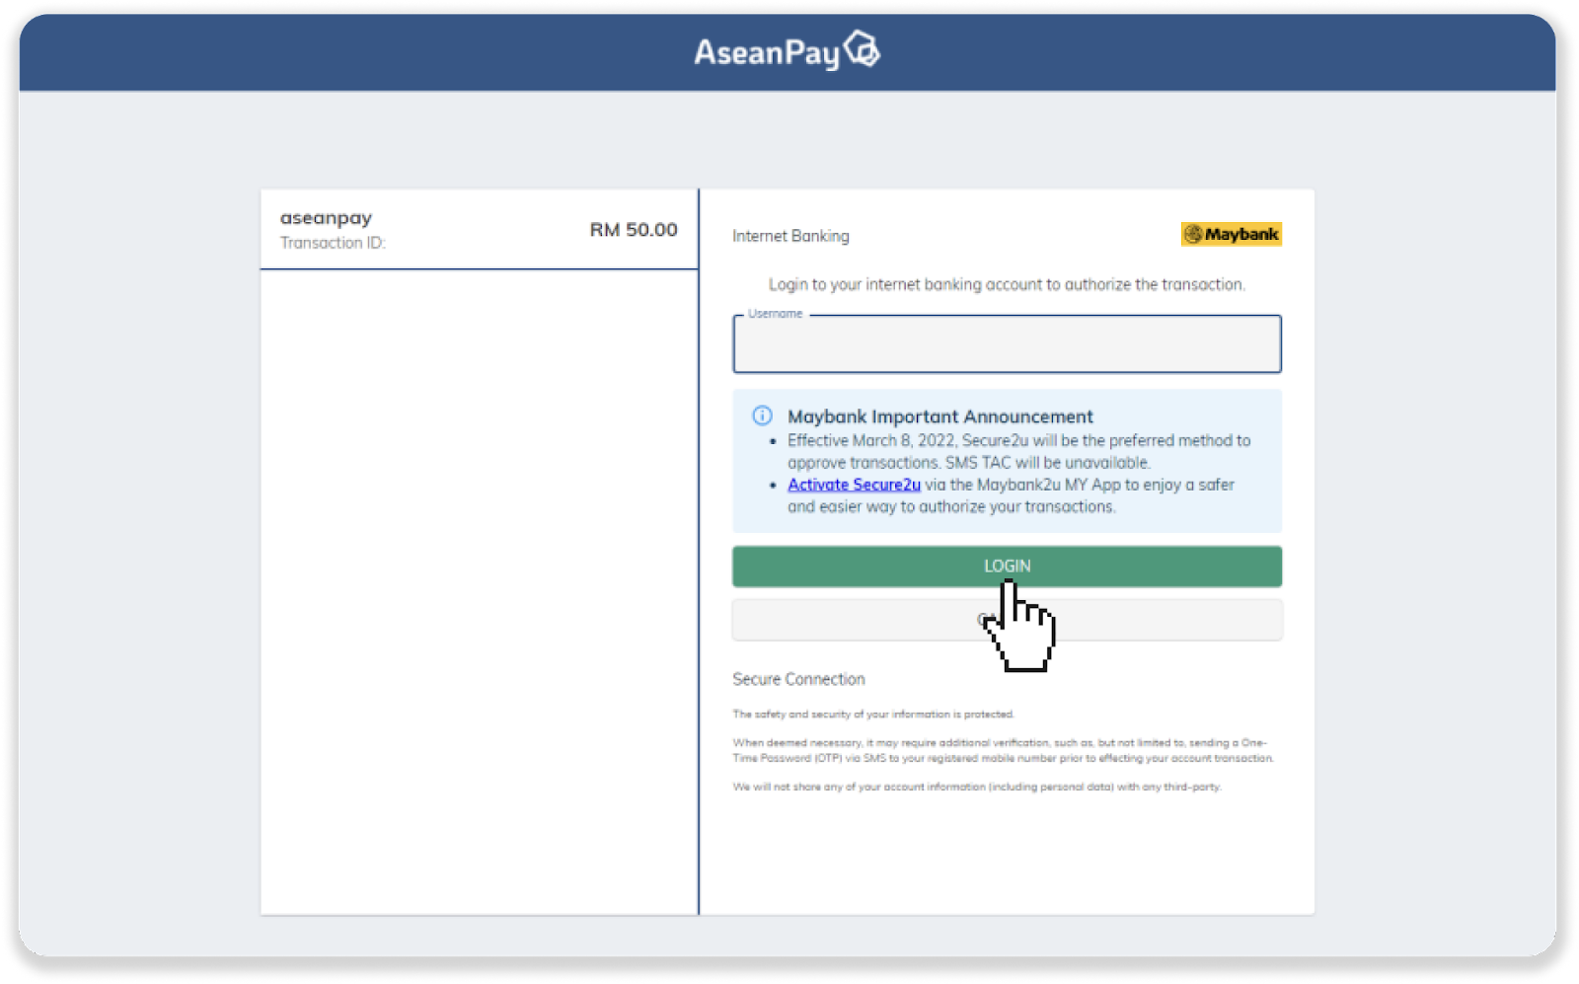This screenshot has height=984, width=1579.
Task: Focus the Username input field
Action: click(1006, 345)
